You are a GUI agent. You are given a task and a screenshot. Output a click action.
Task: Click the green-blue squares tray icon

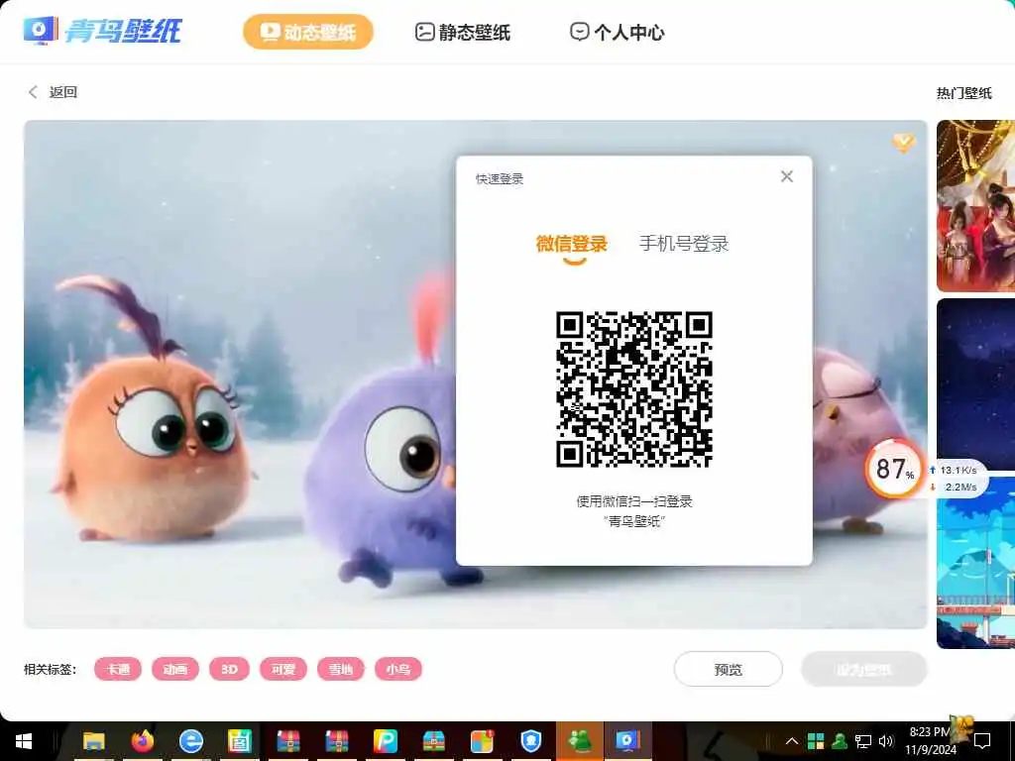tap(816, 741)
